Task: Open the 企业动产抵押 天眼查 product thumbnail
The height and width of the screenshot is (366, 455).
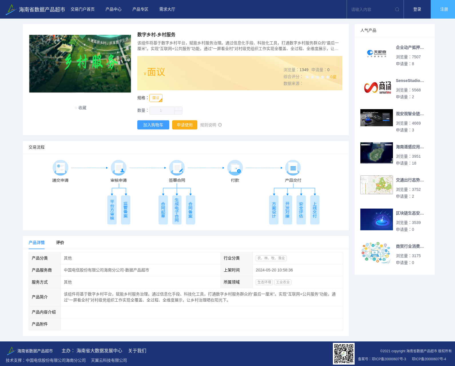Action: point(377,54)
